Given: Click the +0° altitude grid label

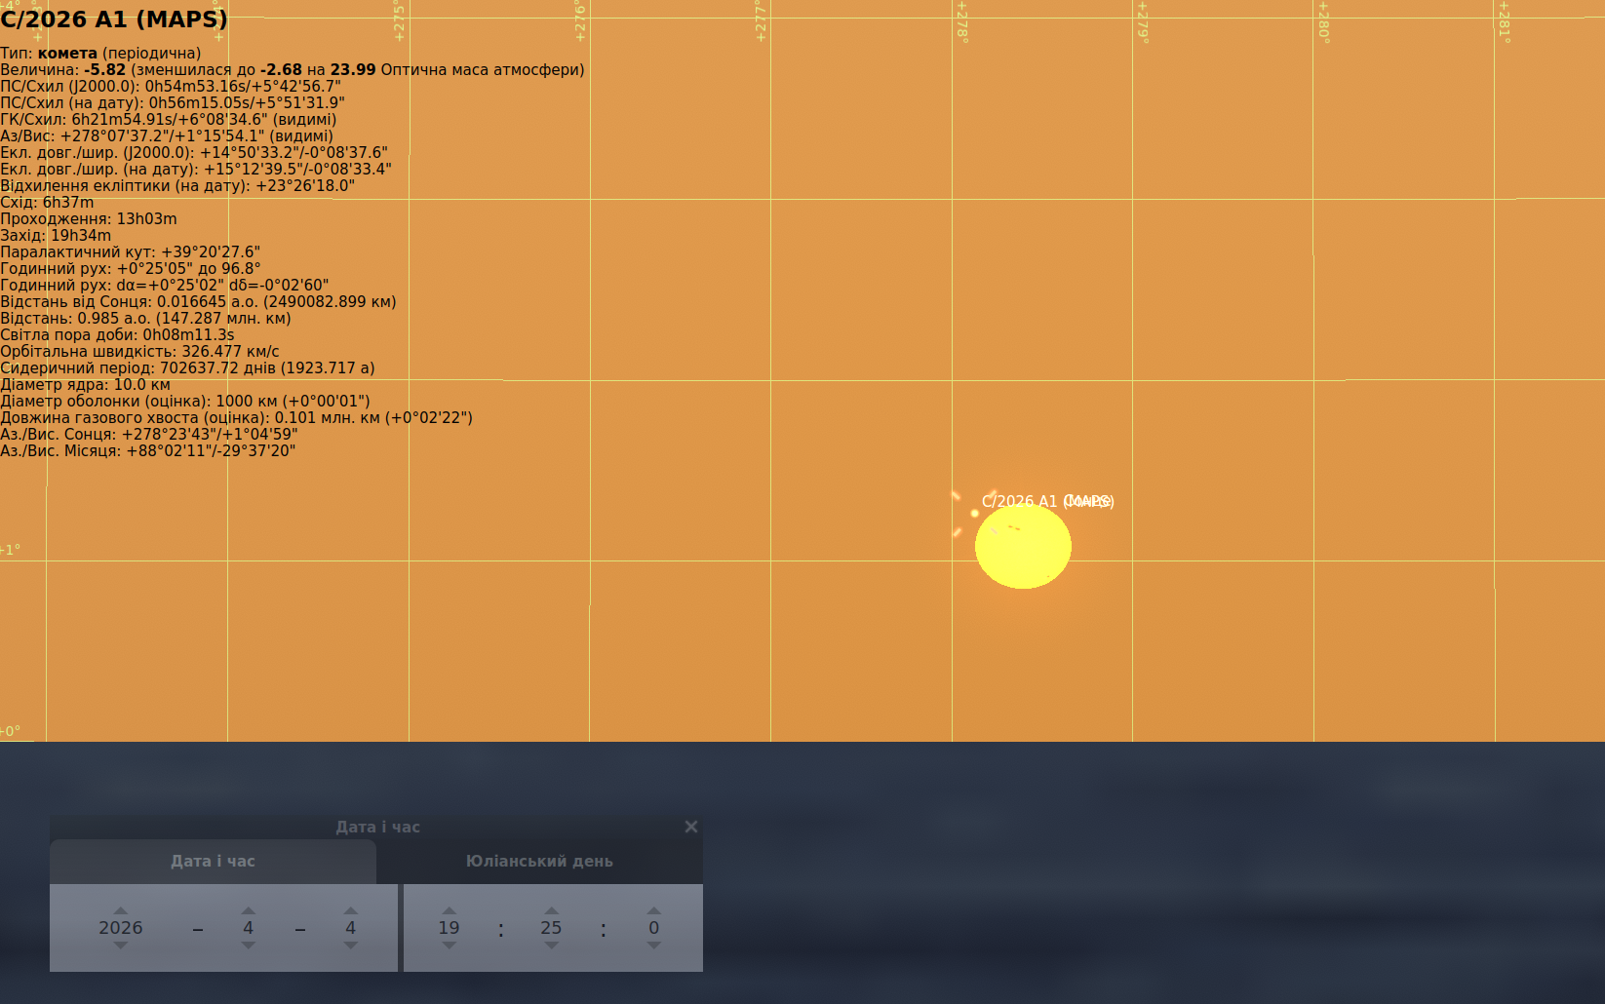Looking at the screenshot, I should pyautogui.click(x=11, y=731).
